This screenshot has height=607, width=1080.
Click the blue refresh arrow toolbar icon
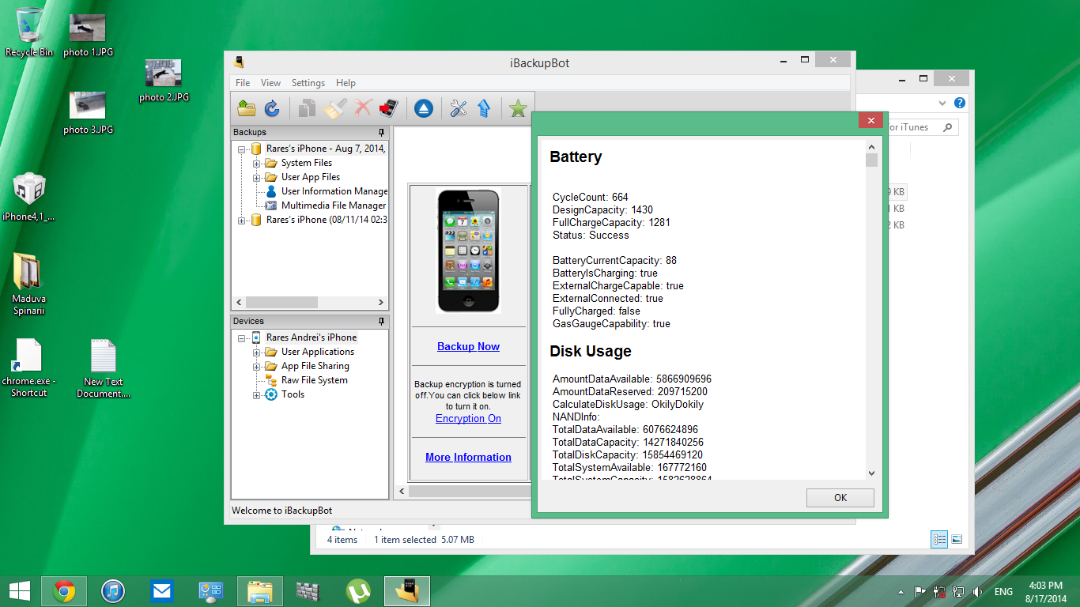(271, 108)
